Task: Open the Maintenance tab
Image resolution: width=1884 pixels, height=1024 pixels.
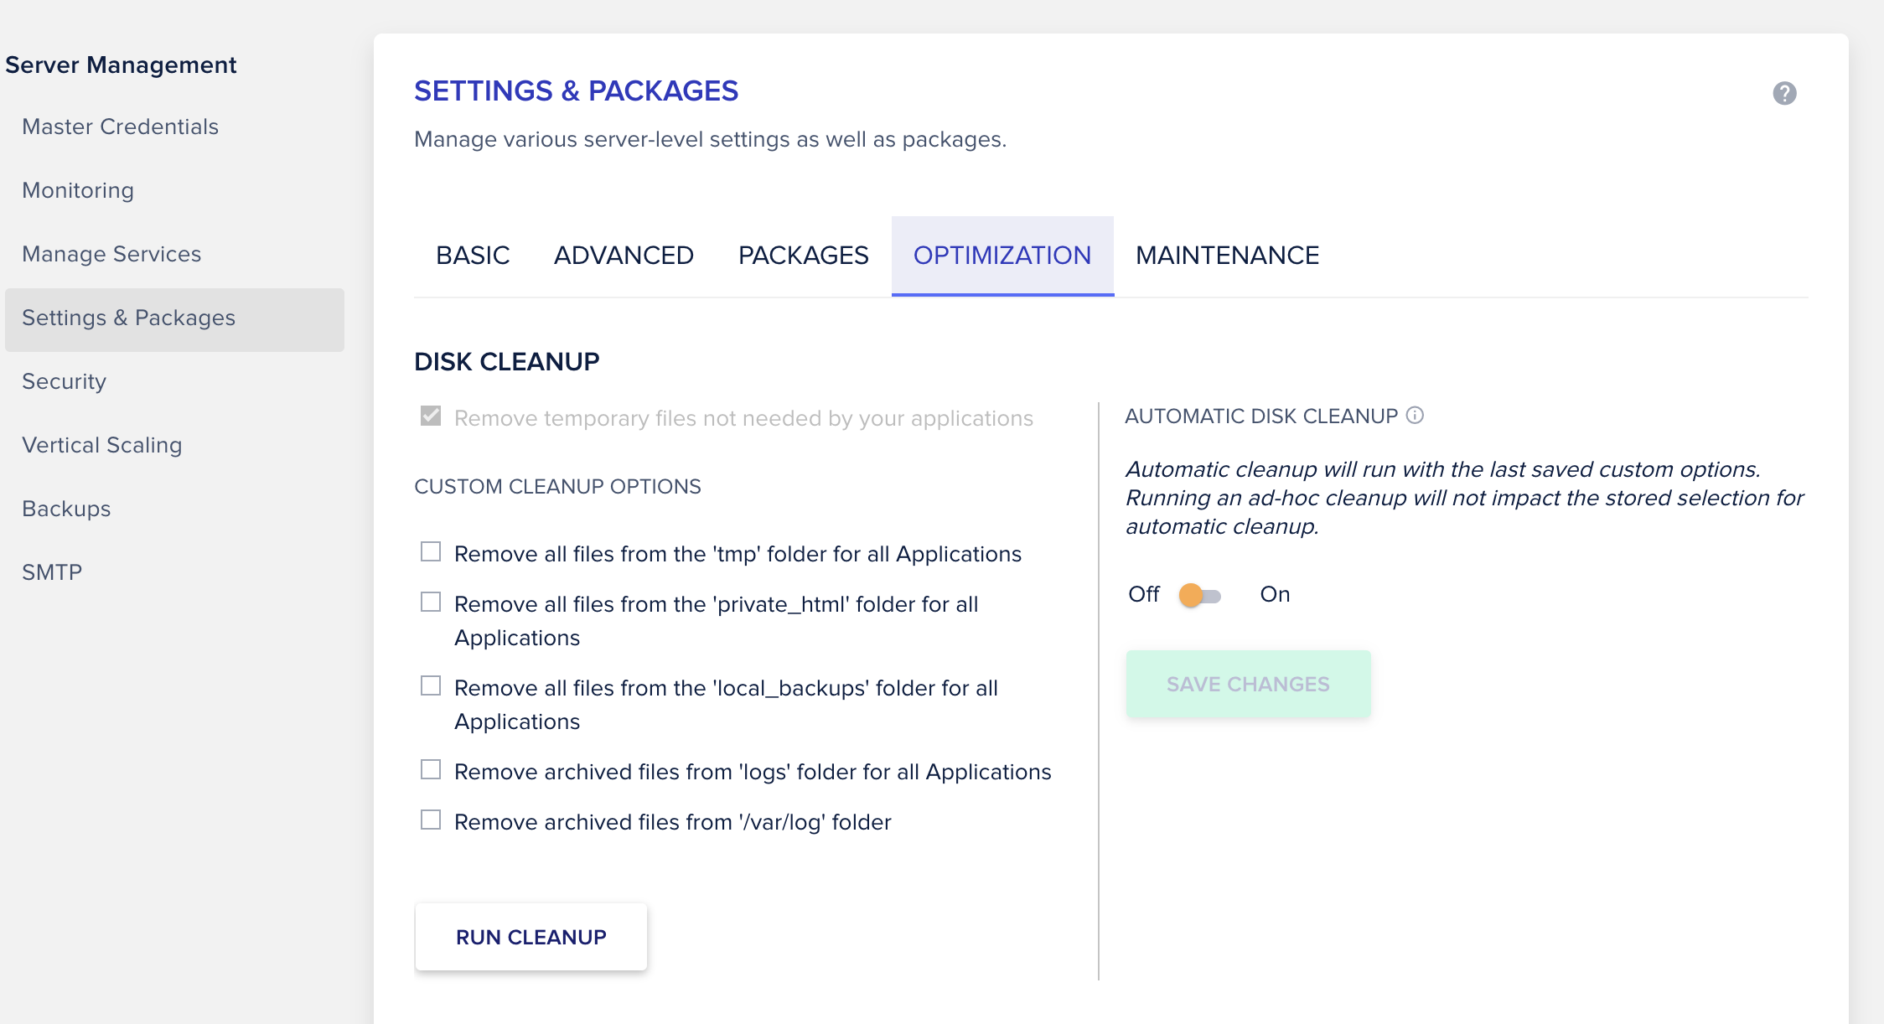Action: pos(1227,256)
